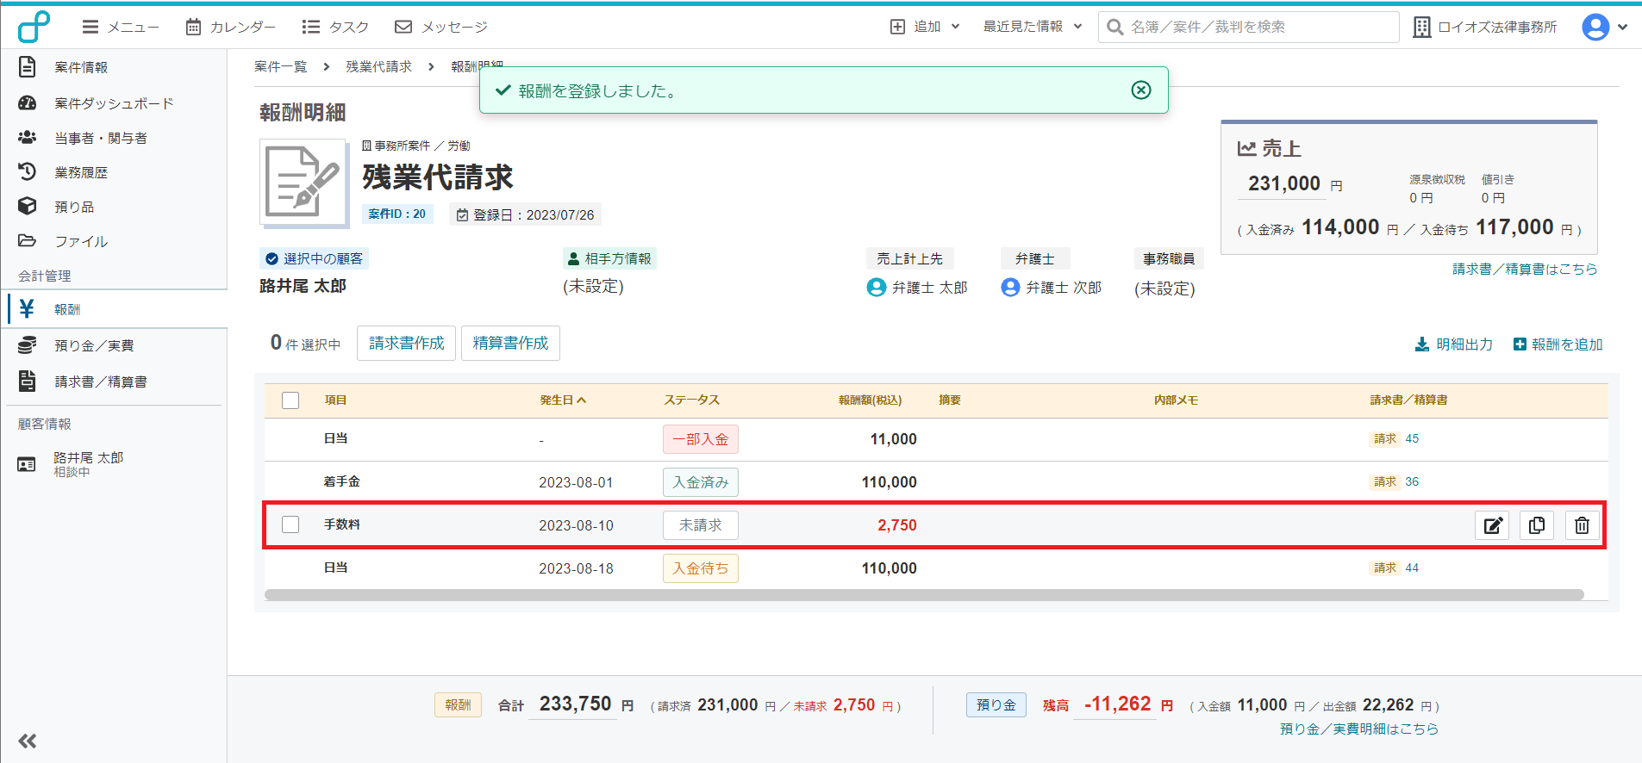Click the case document thumbnail image

[303, 182]
